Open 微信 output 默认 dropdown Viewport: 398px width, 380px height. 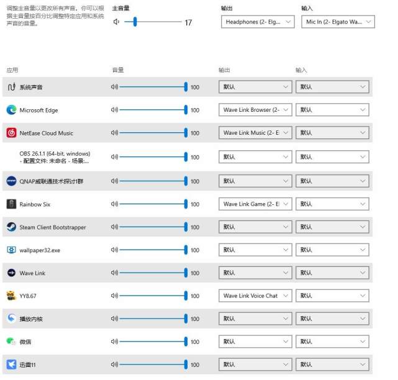tap(255, 342)
